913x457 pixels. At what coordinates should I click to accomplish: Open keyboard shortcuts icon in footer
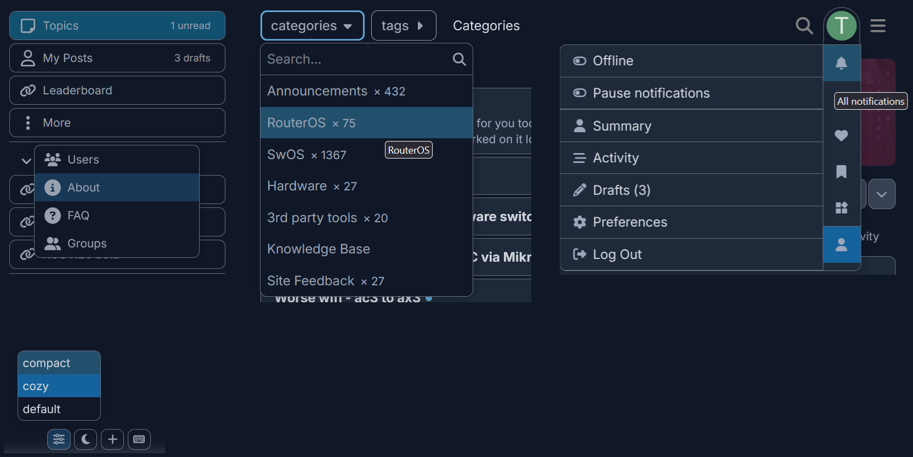pos(139,439)
